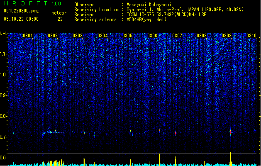Image resolution: width=261 pixels, height=166 pixels.
Task: Click the 0.9 kHz axis label
Action: [3, 95]
